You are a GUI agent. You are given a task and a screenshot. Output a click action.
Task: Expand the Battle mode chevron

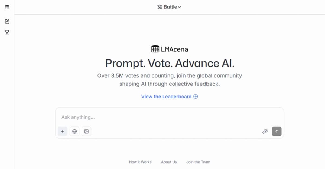pyautogui.click(x=180, y=7)
